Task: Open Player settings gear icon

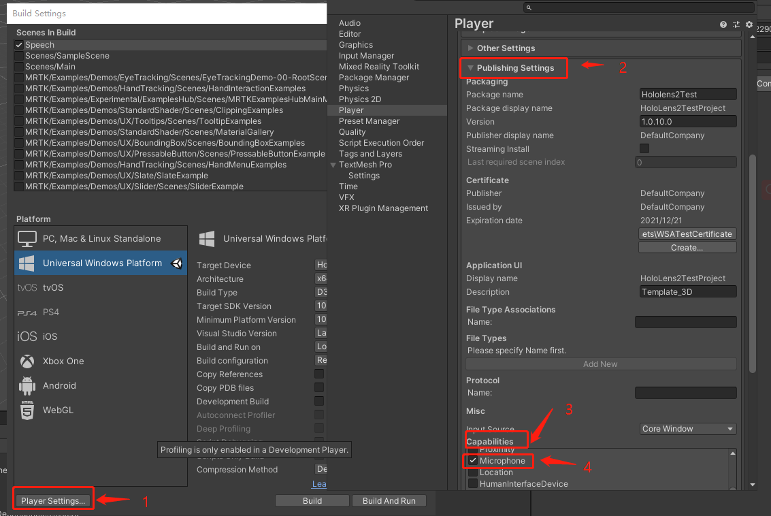Action: [749, 25]
